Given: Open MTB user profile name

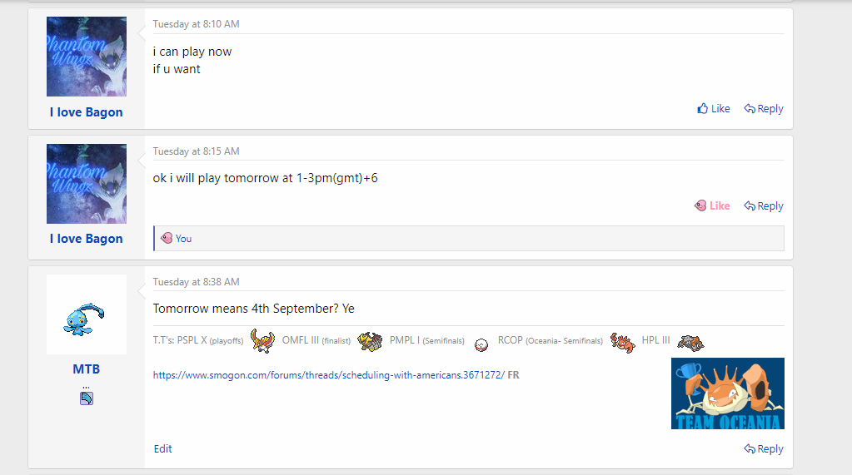Looking at the screenshot, I should 87,369.
